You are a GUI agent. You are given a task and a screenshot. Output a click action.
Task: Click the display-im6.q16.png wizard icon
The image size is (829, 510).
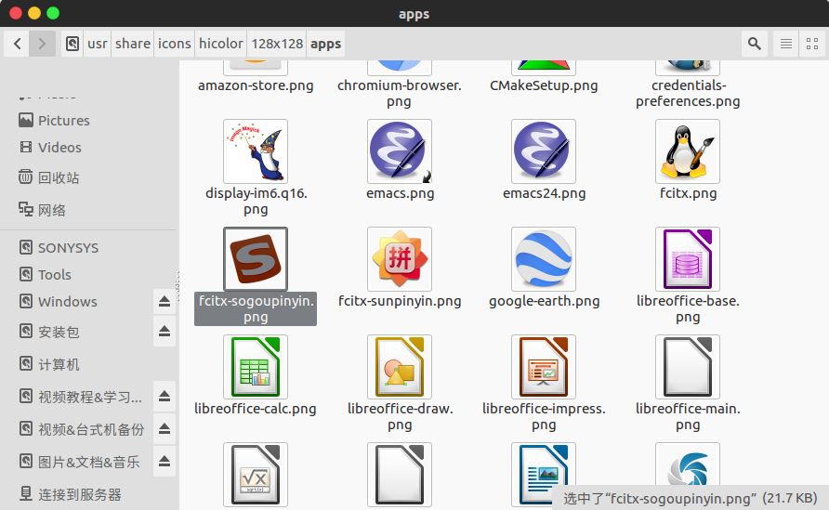pyautogui.click(x=256, y=151)
